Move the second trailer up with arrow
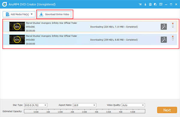Image resolution: width=180 pixels, height=117 pixels. (173, 38)
